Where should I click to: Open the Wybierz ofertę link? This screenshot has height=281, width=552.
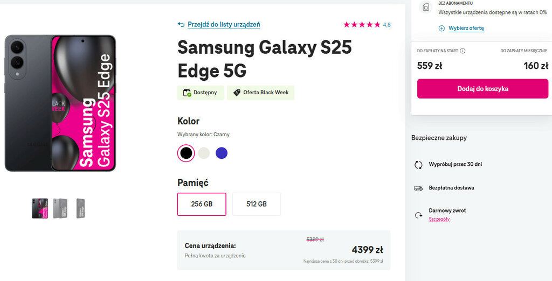(466, 29)
